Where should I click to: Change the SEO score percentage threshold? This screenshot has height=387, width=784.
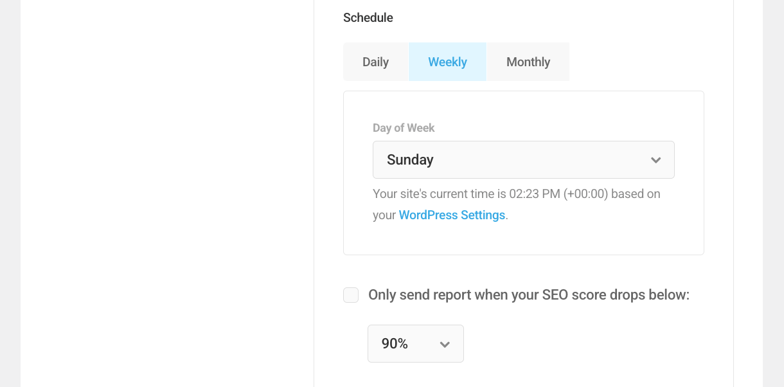click(x=415, y=343)
